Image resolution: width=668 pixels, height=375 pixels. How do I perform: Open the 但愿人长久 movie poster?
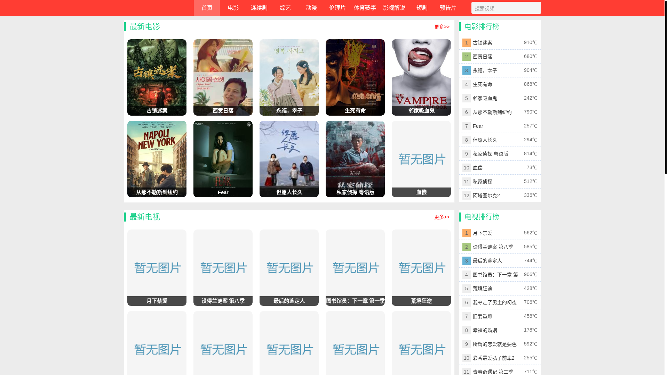[289, 159]
